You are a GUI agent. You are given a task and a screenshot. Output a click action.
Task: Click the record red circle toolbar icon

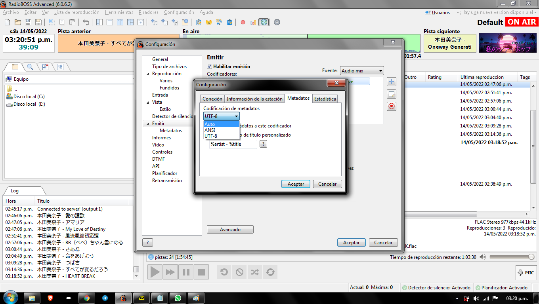click(x=243, y=22)
